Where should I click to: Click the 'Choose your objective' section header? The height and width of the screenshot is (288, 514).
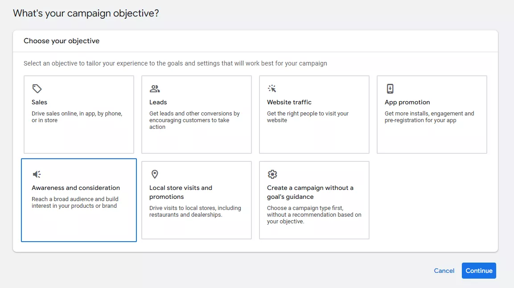[x=62, y=41]
